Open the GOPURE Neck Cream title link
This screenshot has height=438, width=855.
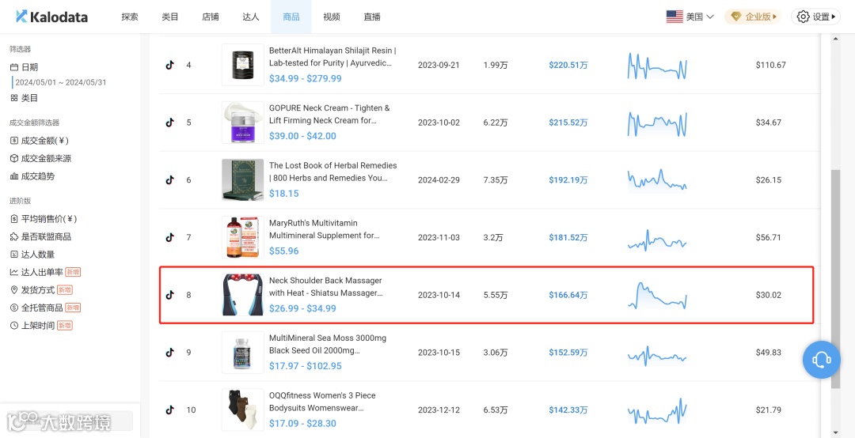[x=330, y=115]
